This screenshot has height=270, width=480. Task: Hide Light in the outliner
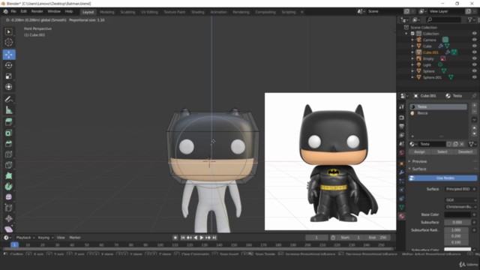pos(474,65)
